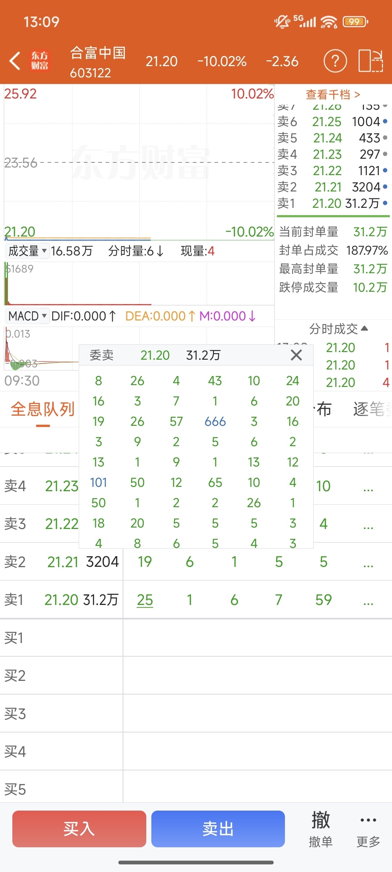Tap the 卖2 price 21.21 in top panel
Screen dimensions: 392x872
click(328, 187)
